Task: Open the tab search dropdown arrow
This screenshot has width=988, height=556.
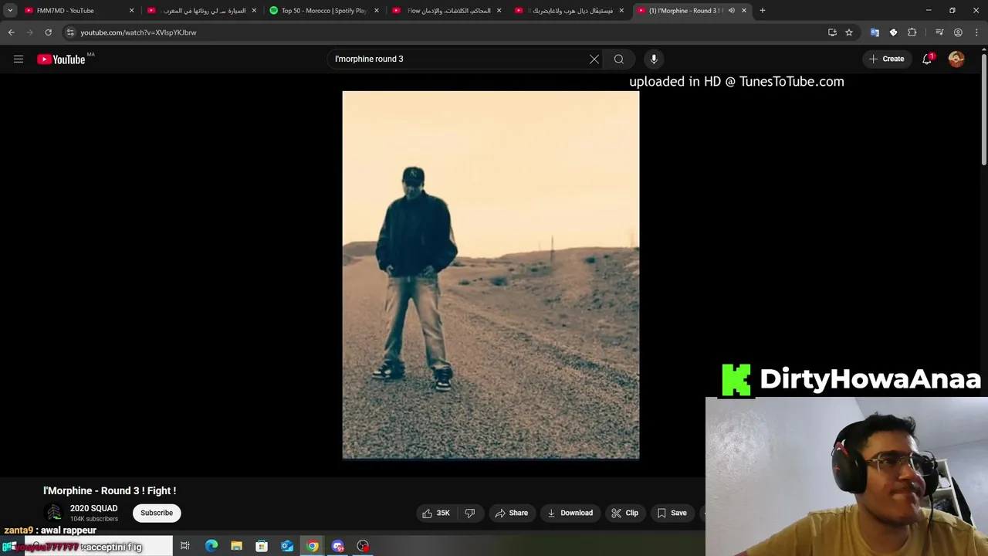Action: coord(10,11)
